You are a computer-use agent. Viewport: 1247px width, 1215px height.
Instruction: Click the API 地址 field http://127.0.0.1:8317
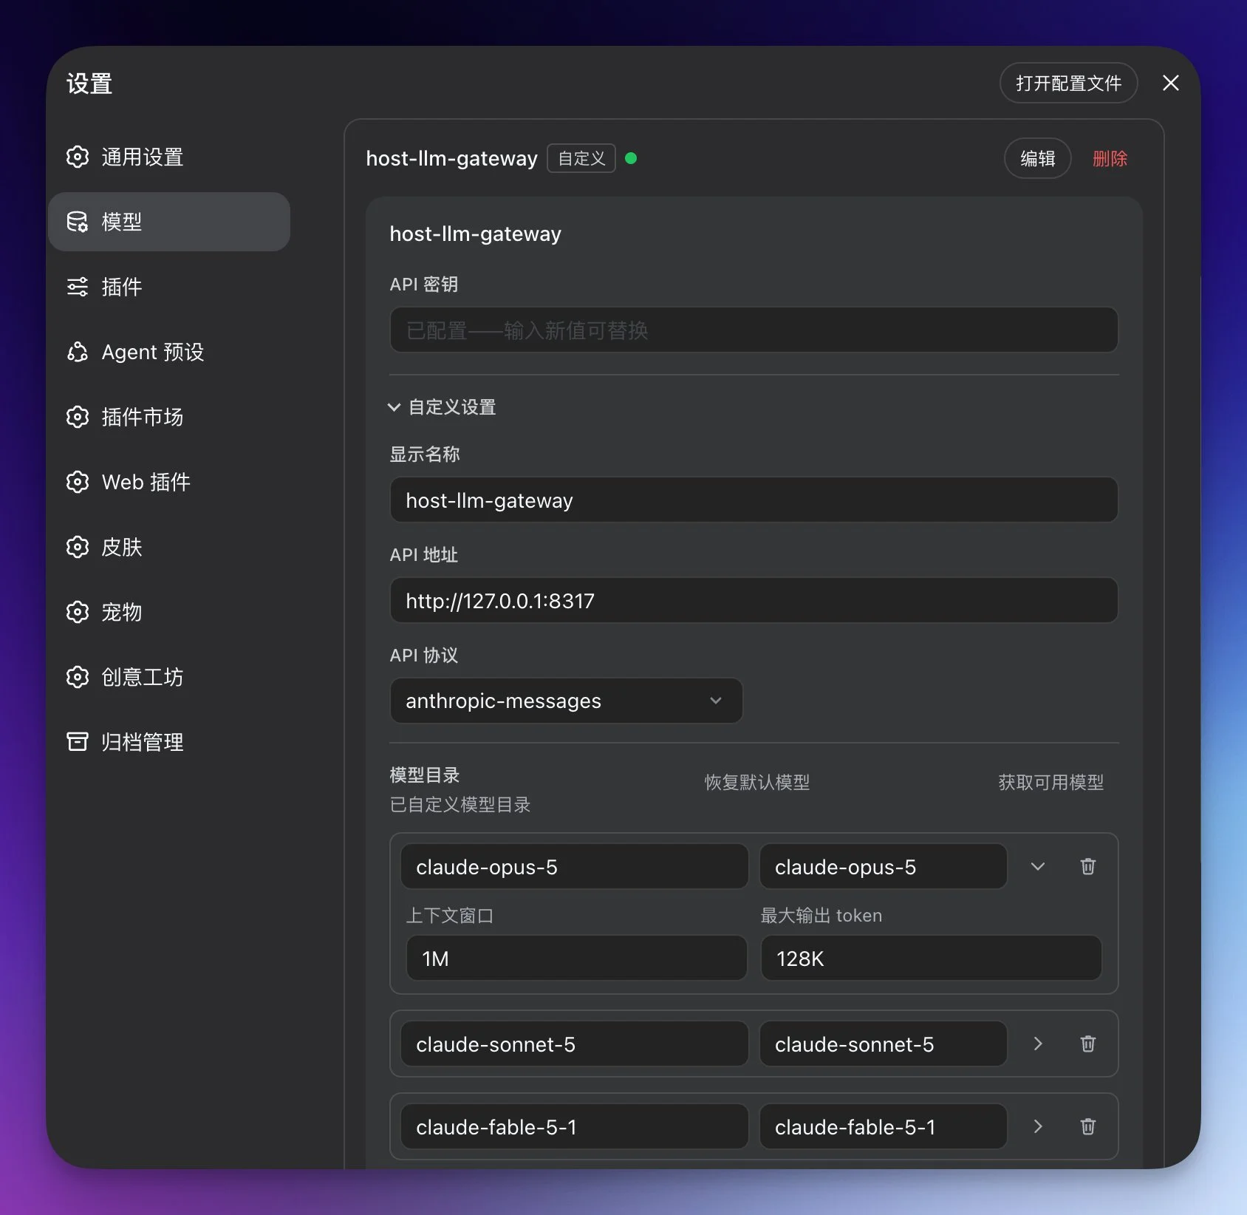pyautogui.click(x=754, y=600)
